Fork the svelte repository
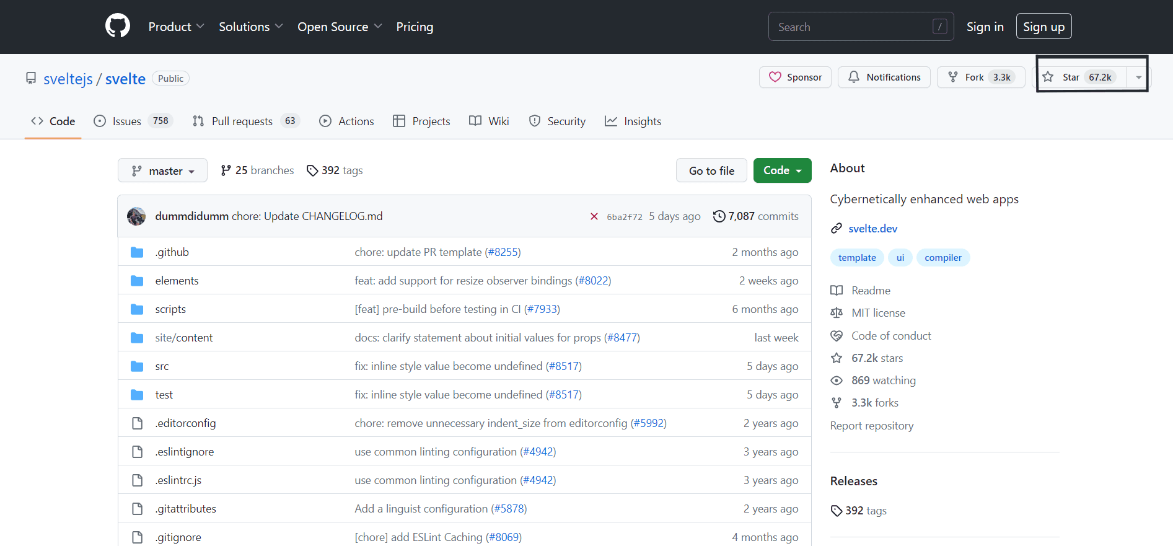 (x=980, y=77)
